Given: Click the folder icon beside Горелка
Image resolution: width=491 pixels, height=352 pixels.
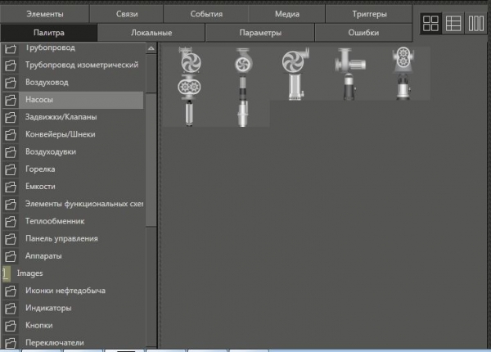Looking at the screenshot, I should (x=11, y=169).
